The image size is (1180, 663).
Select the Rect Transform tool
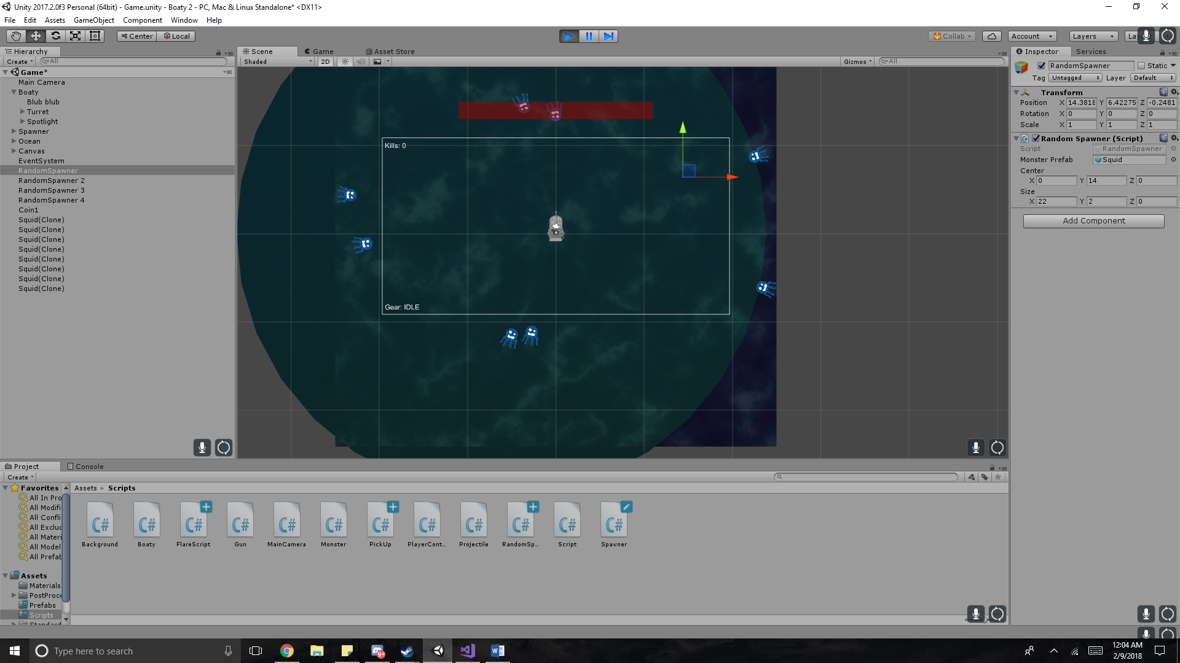point(95,36)
